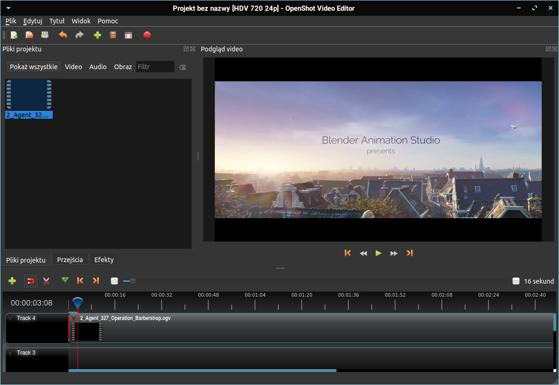Go to the previous marker in the timeline toolbar

pos(80,280)
